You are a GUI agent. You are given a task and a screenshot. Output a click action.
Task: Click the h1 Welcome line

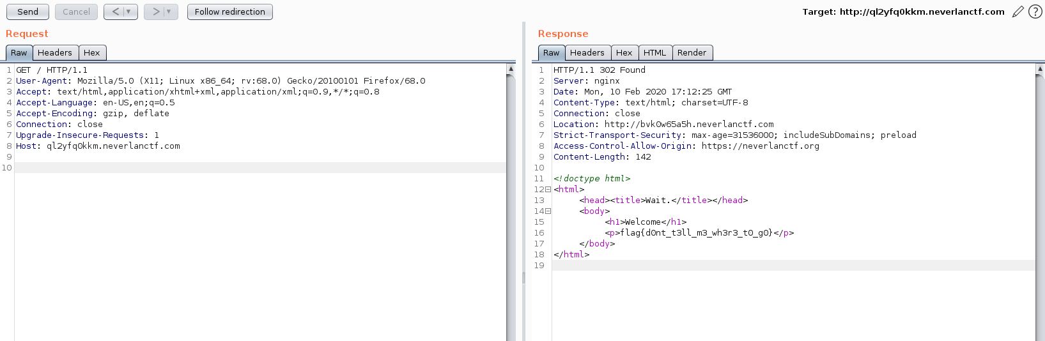point(646,222)
